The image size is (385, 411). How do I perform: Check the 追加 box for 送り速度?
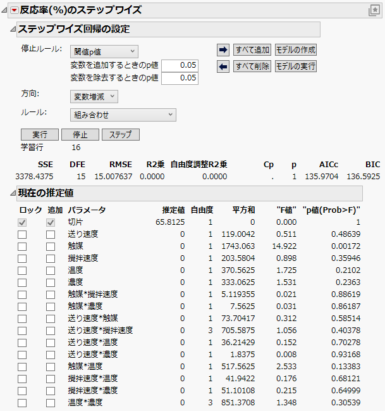(51, 234)
